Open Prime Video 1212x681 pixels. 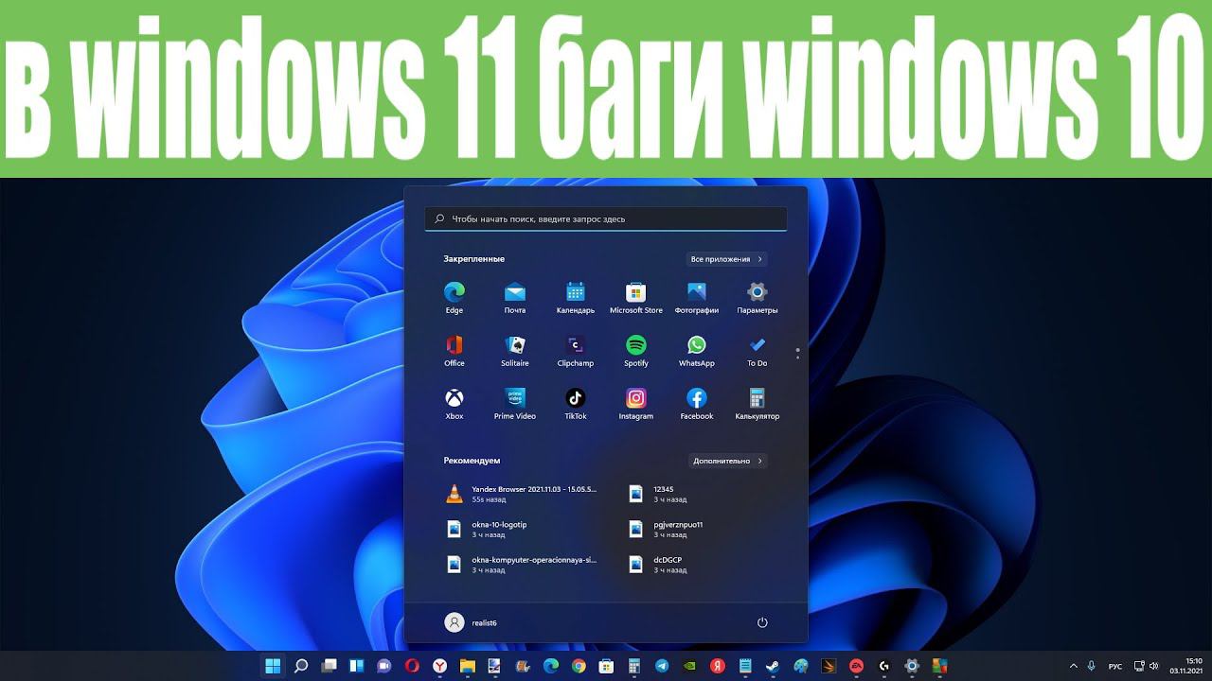point(515,403)
